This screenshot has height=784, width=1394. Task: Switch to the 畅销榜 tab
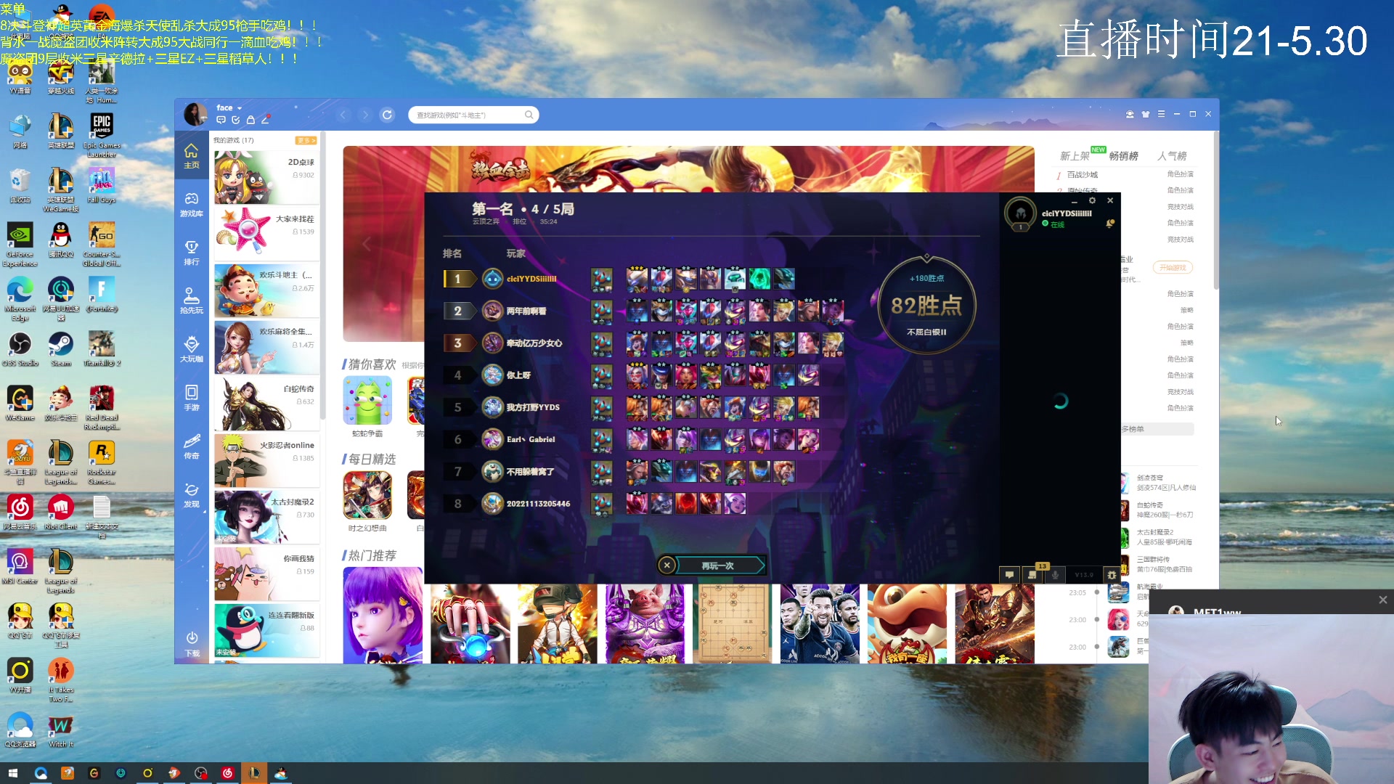pos(1123,156)
